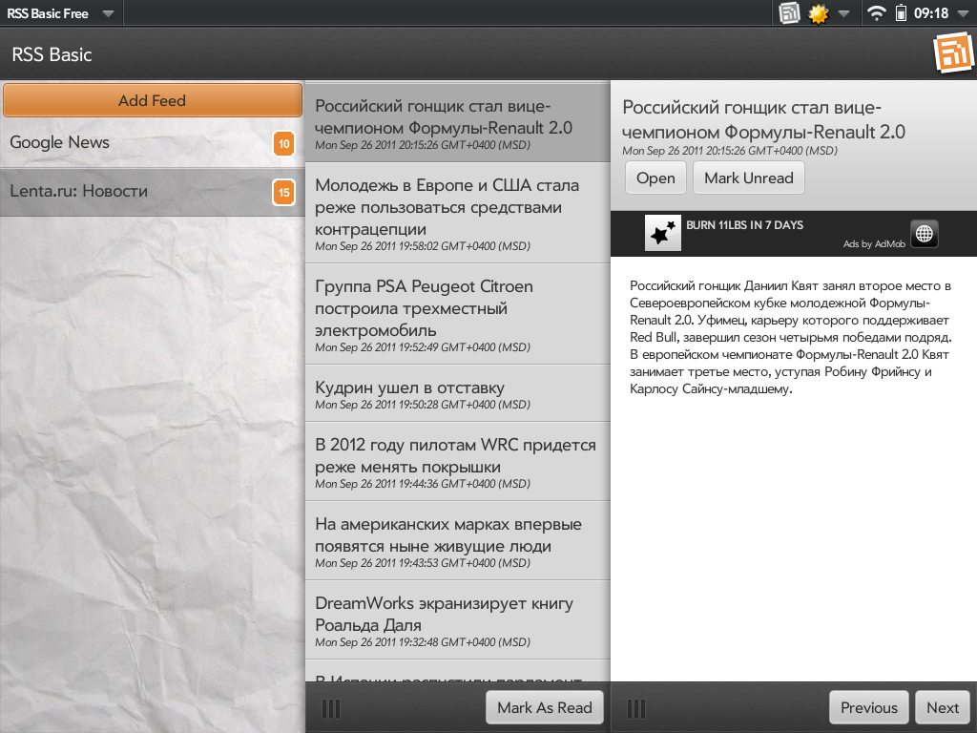Mark the current article as Unread
The image size is (977, 733).
point(748,178)
